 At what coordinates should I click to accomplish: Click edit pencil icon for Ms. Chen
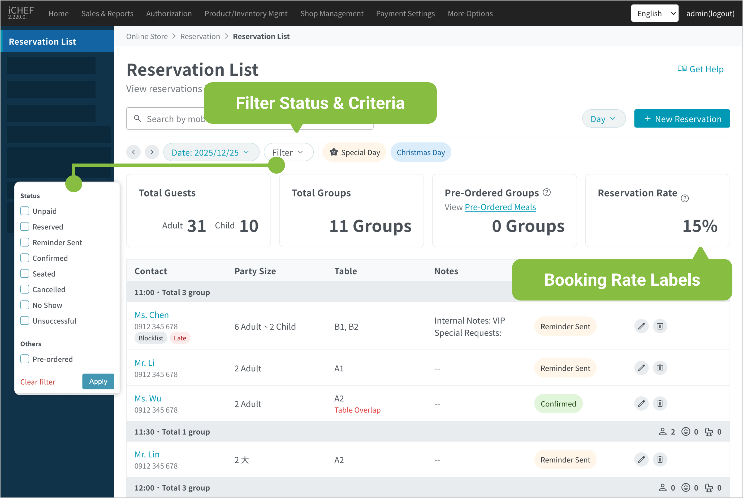[x=641, y=326]
